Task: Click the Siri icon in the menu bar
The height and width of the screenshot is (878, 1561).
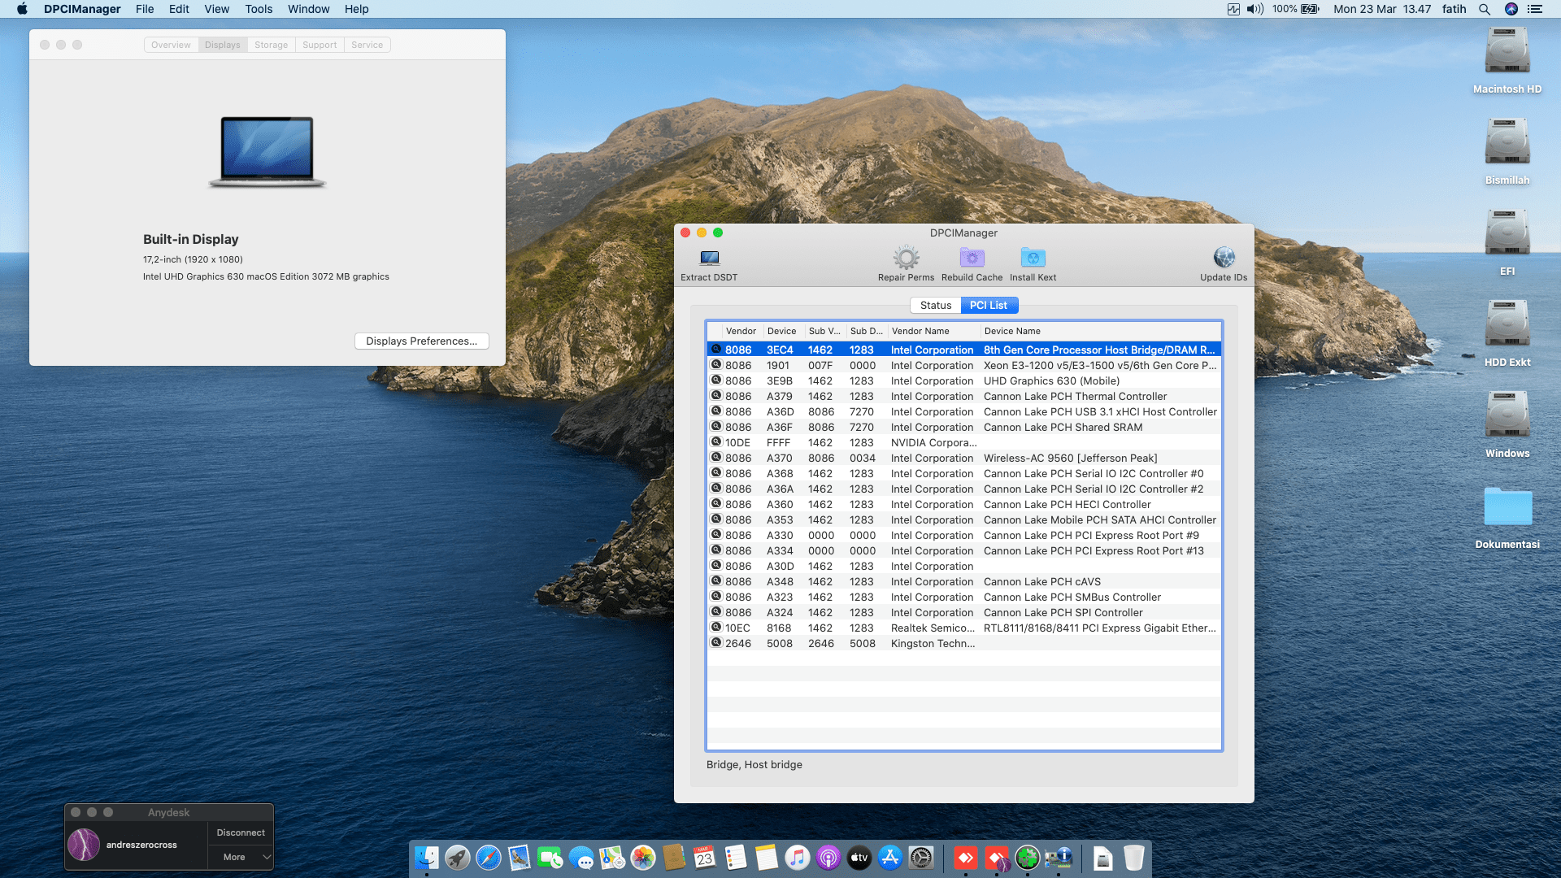Action: tap(1511, 9)
